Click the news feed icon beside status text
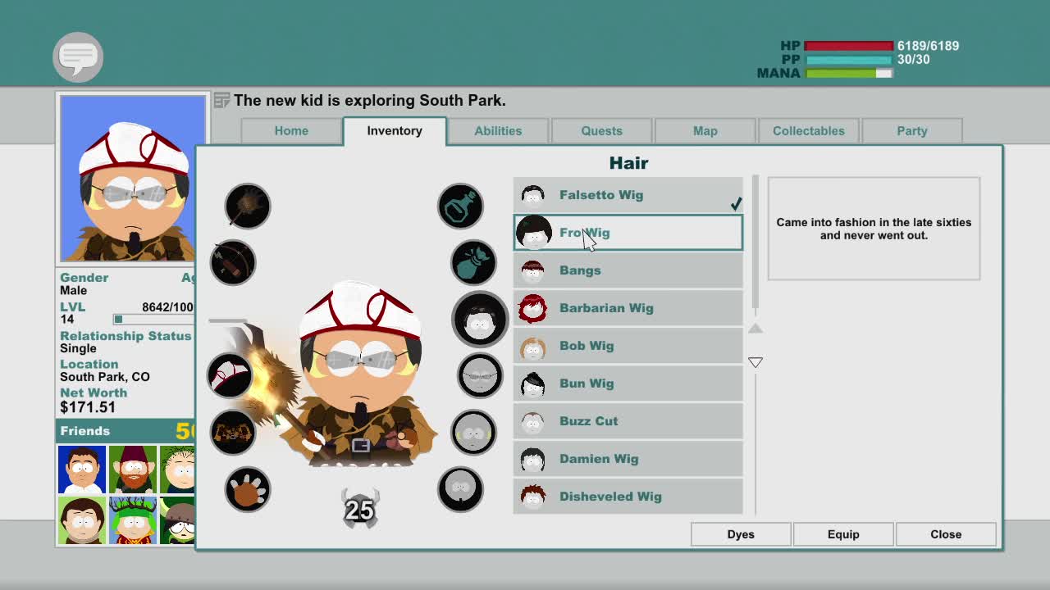 coord(221,100)
